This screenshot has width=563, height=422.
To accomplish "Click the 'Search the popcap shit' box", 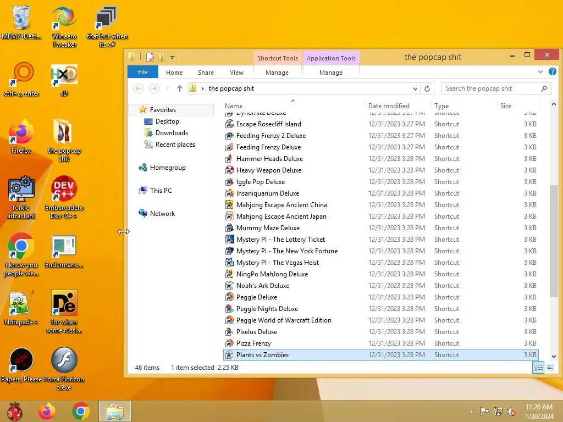I will point(496,88).
